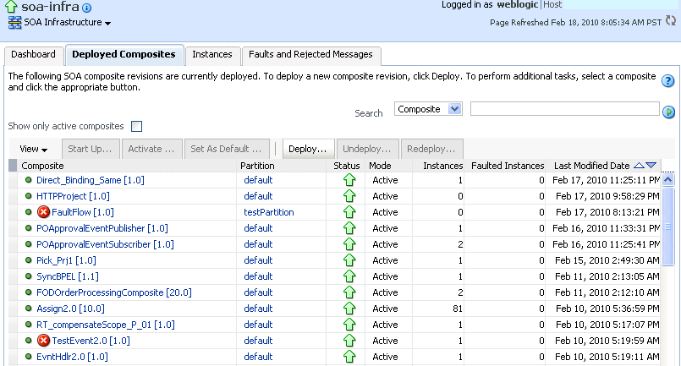The height and width of the screenshot is (366, 681).
Task: Open the POApprovalEventPublisher [1.0] link
Action: click(102, 228)
